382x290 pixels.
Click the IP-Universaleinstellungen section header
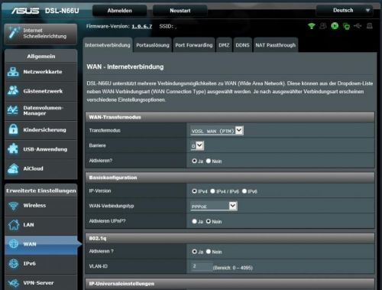(x=230, y=284)
